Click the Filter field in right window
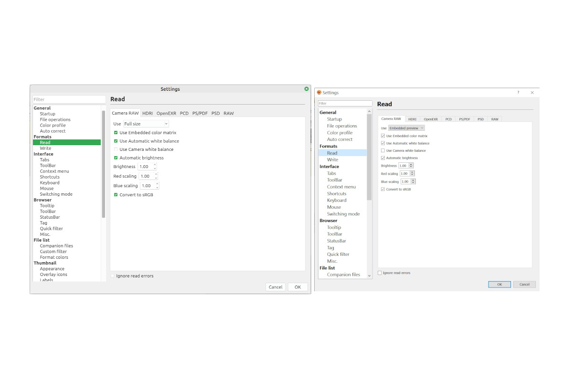Screen dimensions: 573x382 [345, 103]
